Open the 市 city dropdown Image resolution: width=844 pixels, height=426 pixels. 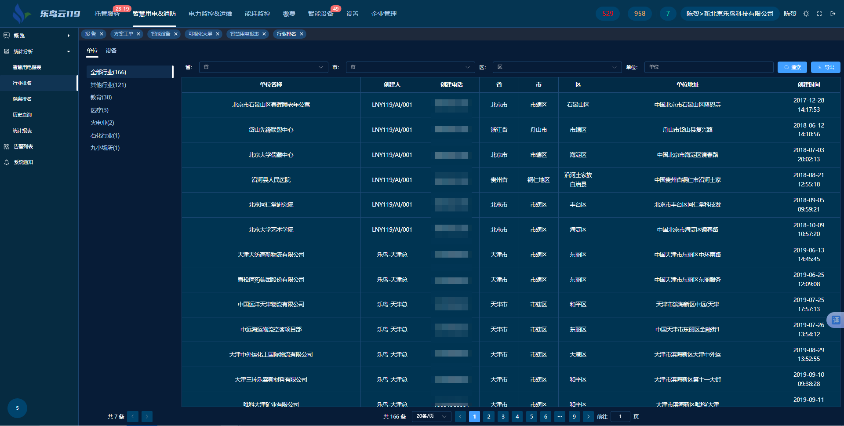[410, 67]
